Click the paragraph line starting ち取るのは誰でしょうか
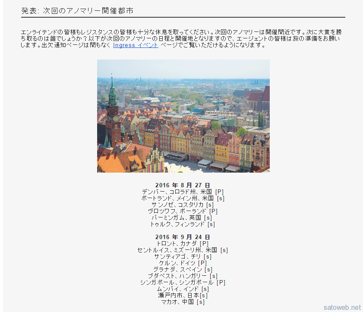Image resolution: width=363 pixels, height=312 pixels. [180, 38]
